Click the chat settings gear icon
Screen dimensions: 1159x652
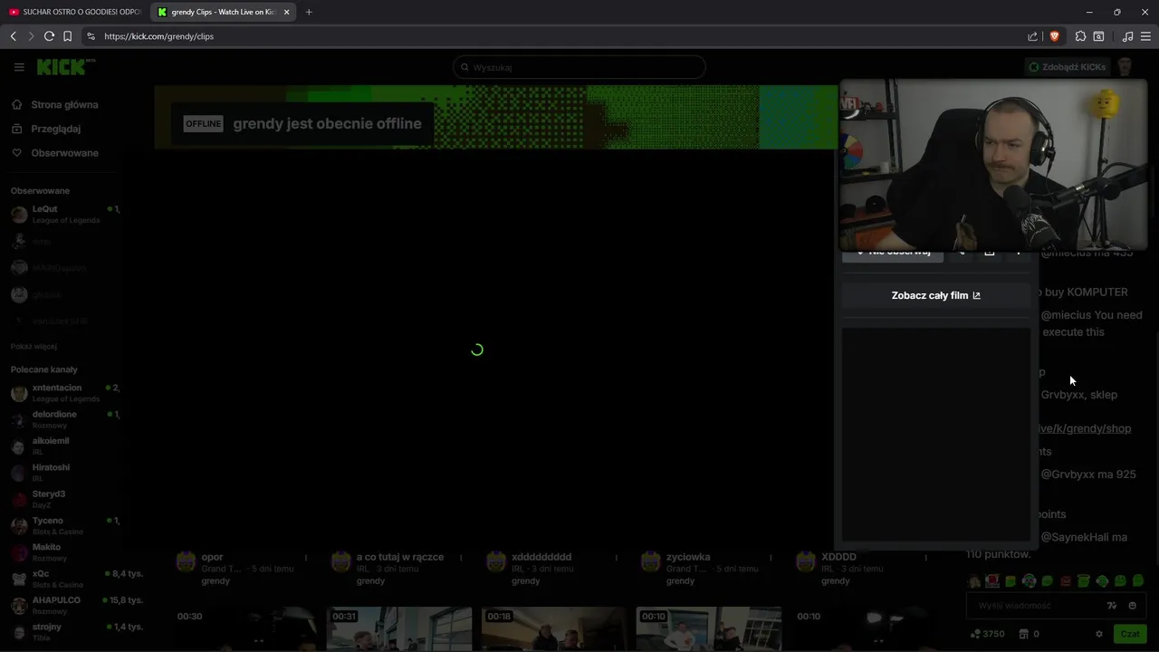1099,634
